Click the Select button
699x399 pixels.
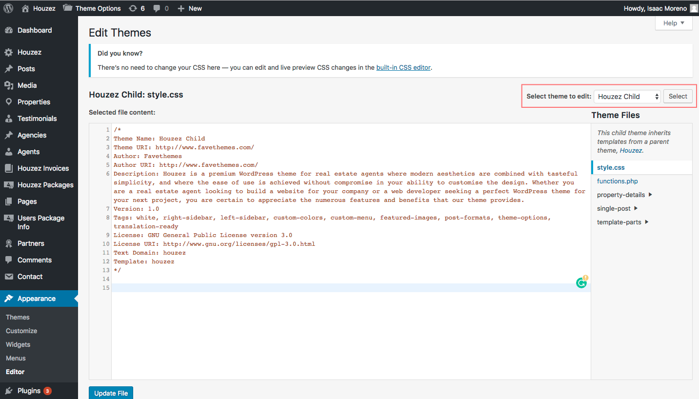pyautogui.click(x=678, y=97)
